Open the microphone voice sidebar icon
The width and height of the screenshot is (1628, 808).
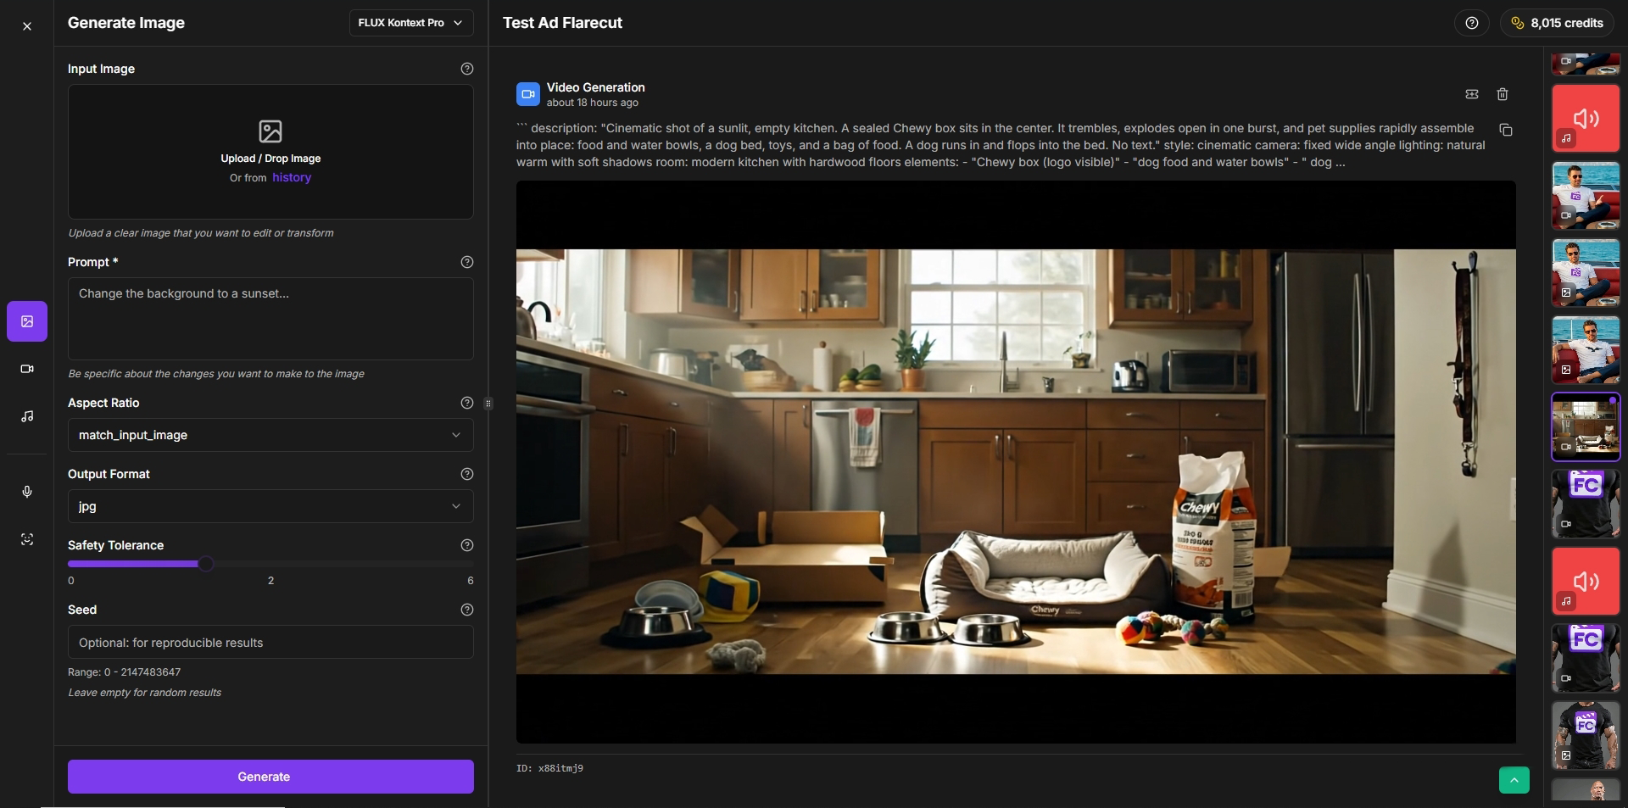click(27, 492)
